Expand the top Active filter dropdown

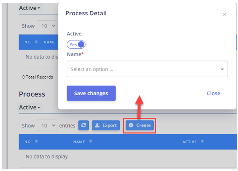pos(30,8)
